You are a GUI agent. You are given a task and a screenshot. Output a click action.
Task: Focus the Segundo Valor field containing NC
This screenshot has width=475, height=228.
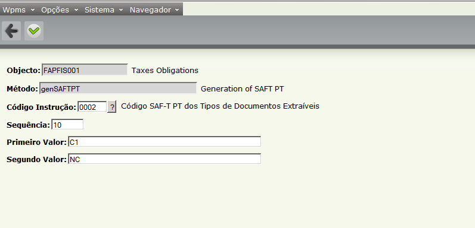pos(164,159)
